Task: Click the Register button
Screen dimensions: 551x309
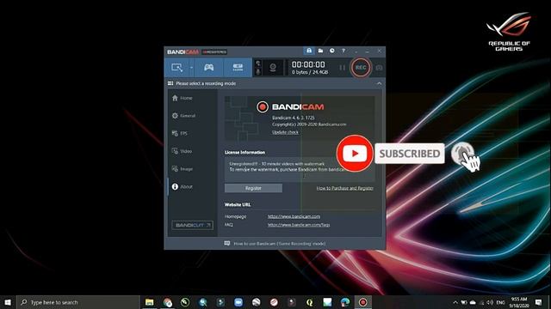Action: coord(253,188)
